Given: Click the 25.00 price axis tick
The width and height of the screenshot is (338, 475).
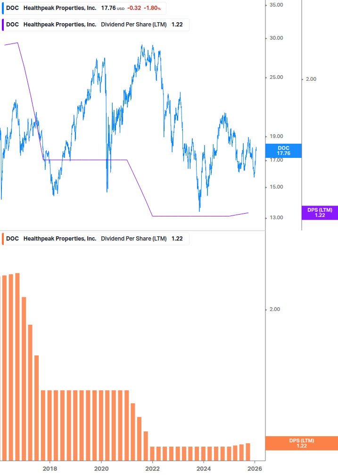Looking at the screenshot, I should pos(276,77).
